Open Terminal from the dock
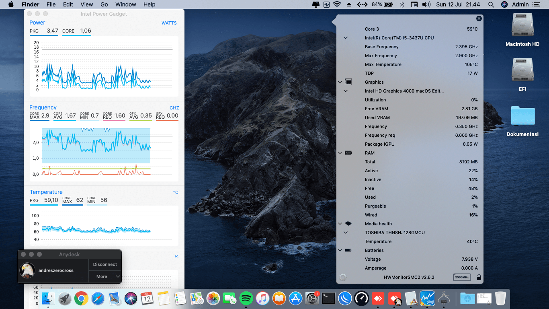549x309 pixels. 329,298
